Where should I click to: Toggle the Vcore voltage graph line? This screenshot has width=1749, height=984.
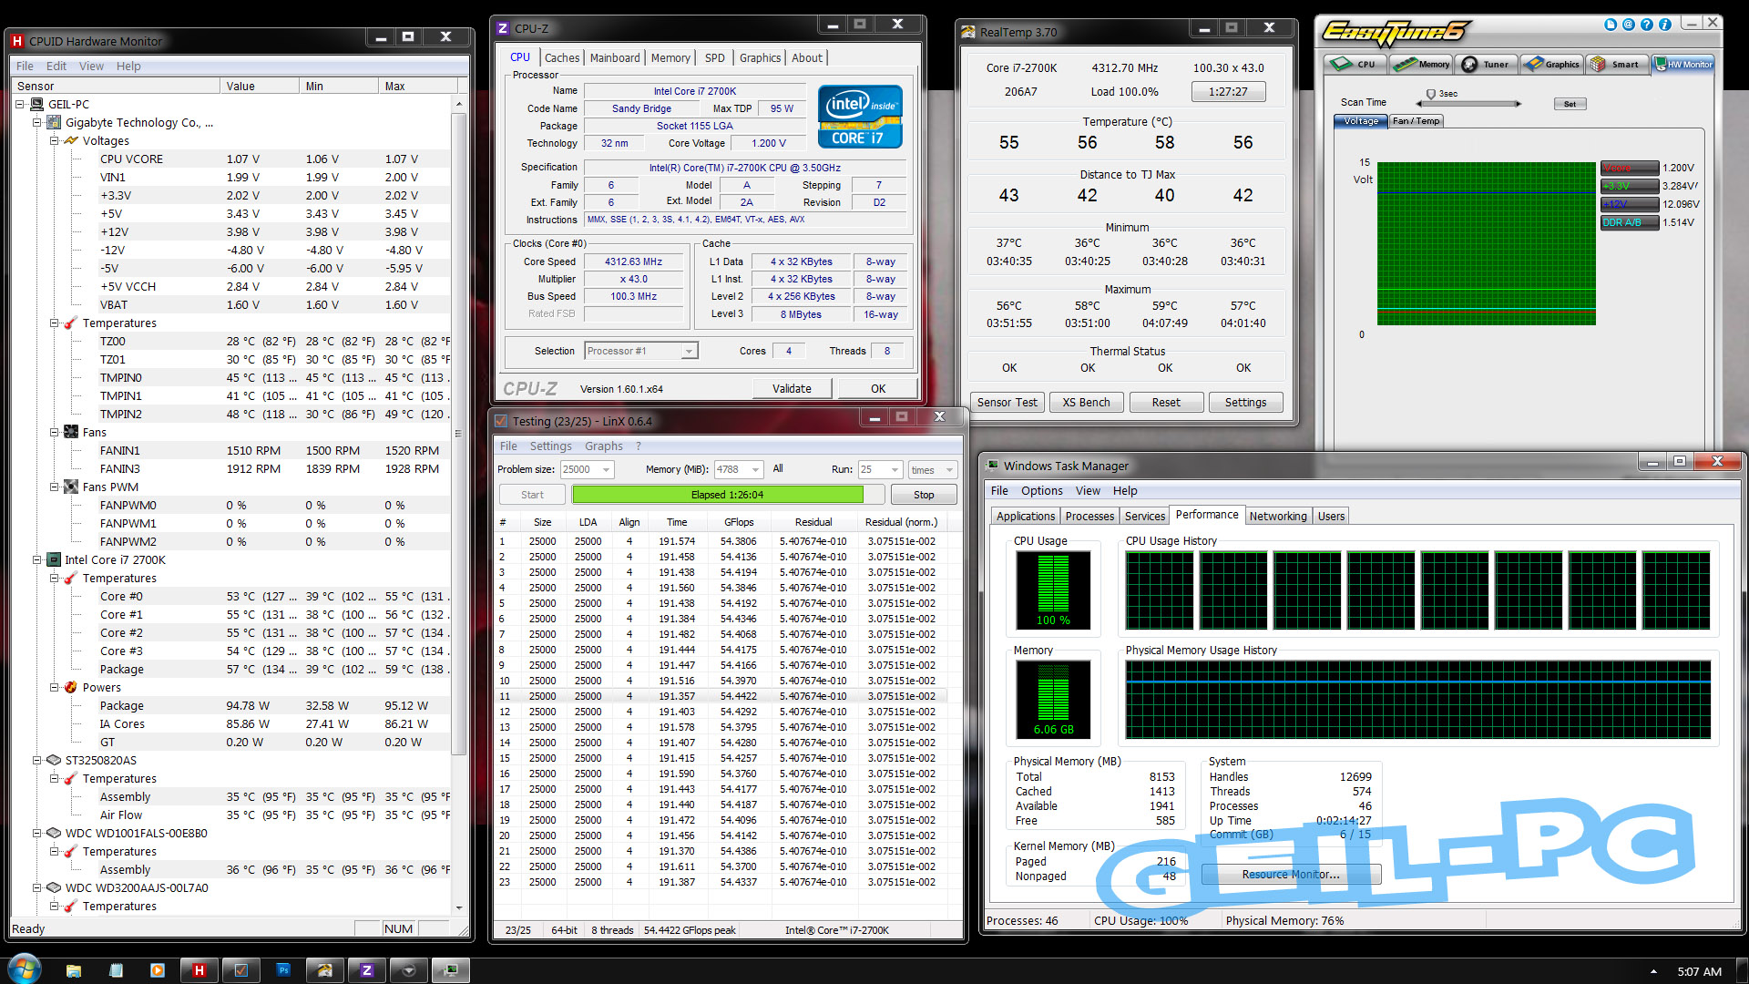[x=1629, y=168]
